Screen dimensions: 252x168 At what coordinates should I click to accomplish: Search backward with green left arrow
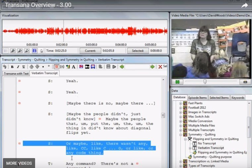[122, 67]
